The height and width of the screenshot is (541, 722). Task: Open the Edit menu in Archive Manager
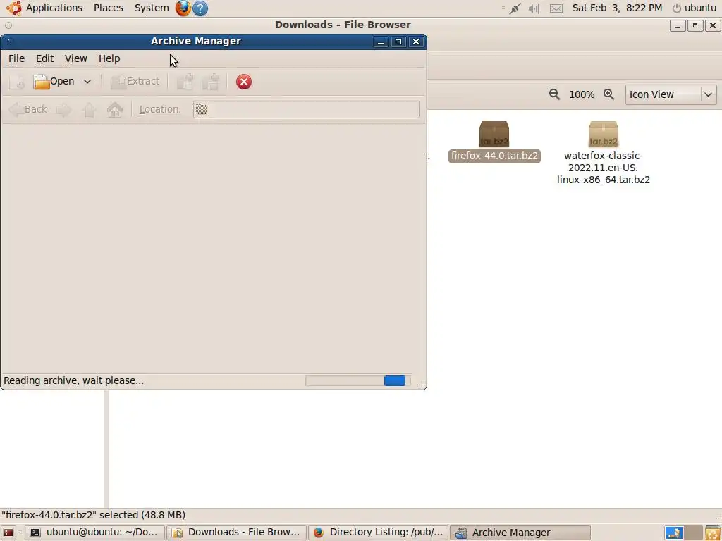(44, 58)
